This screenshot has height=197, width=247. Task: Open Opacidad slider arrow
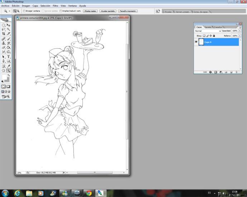pyautogui.click(x=239, y=31)
